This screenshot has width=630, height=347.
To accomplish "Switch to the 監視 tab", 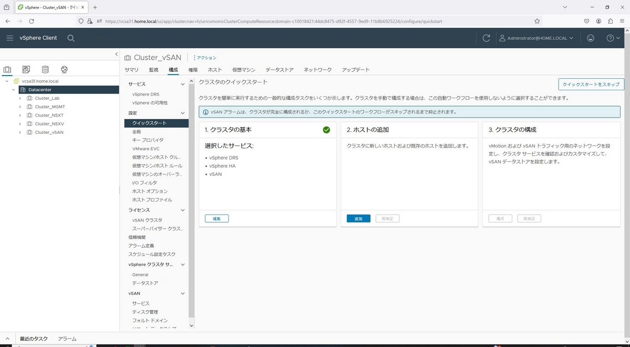I will pyautogui.click(x=153, y=70).
